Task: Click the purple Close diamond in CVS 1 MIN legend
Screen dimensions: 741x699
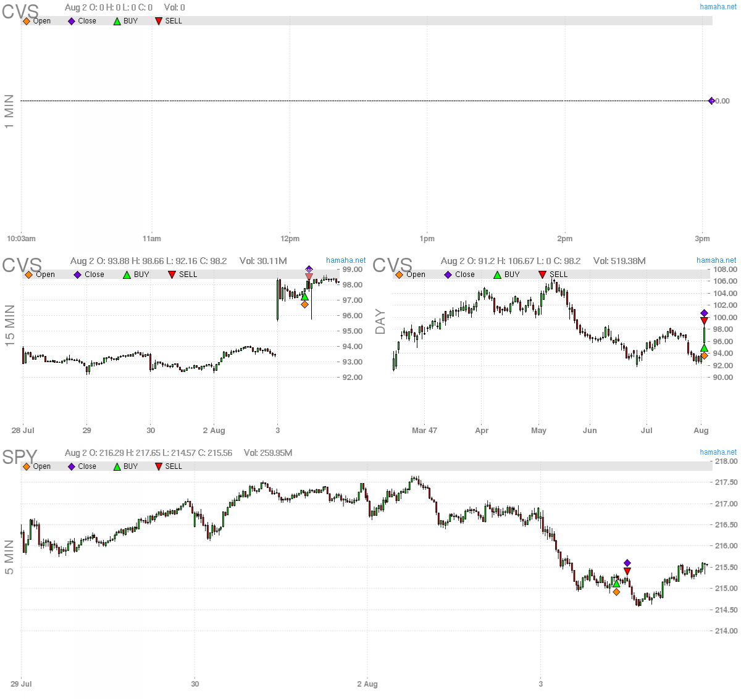Action: pyautogui.click(x=72, y=21)
